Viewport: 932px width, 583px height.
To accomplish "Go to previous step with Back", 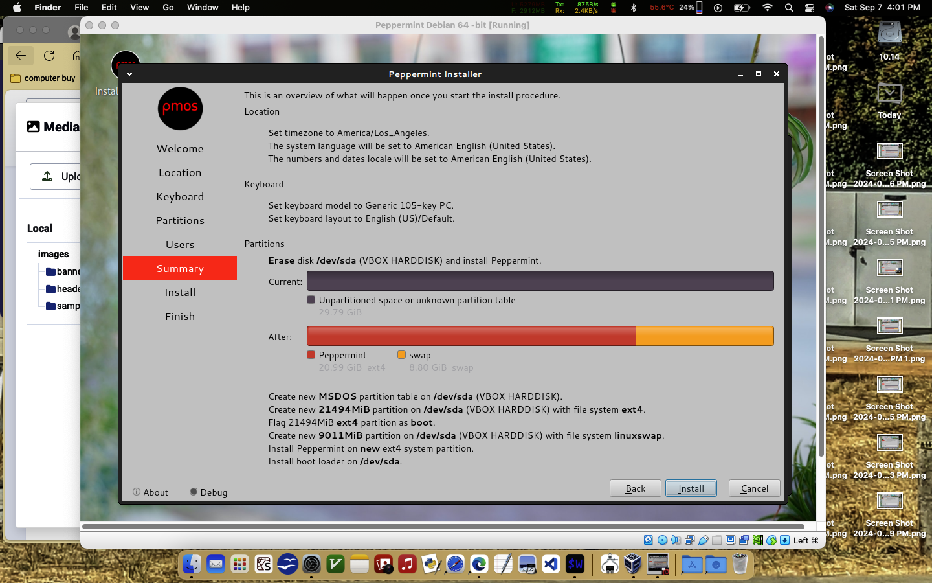I will click(635, 488).
